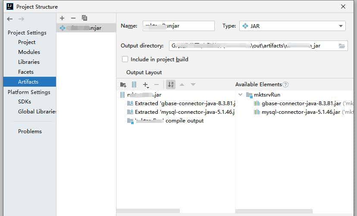This screenshot has height=216, width=357.
Task: Enable Include in project build
Action: (125, 59)
